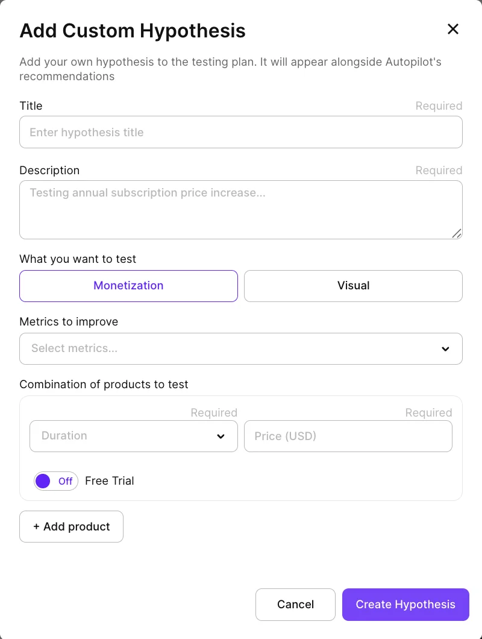Select the Monetization test type
The width and height of the screenshot is (482, 639).
click(x=128, y=286)
